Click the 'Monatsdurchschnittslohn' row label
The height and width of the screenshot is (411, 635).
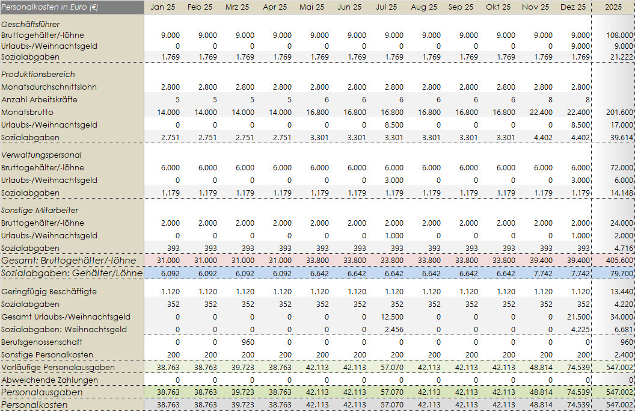coord(49,87)
